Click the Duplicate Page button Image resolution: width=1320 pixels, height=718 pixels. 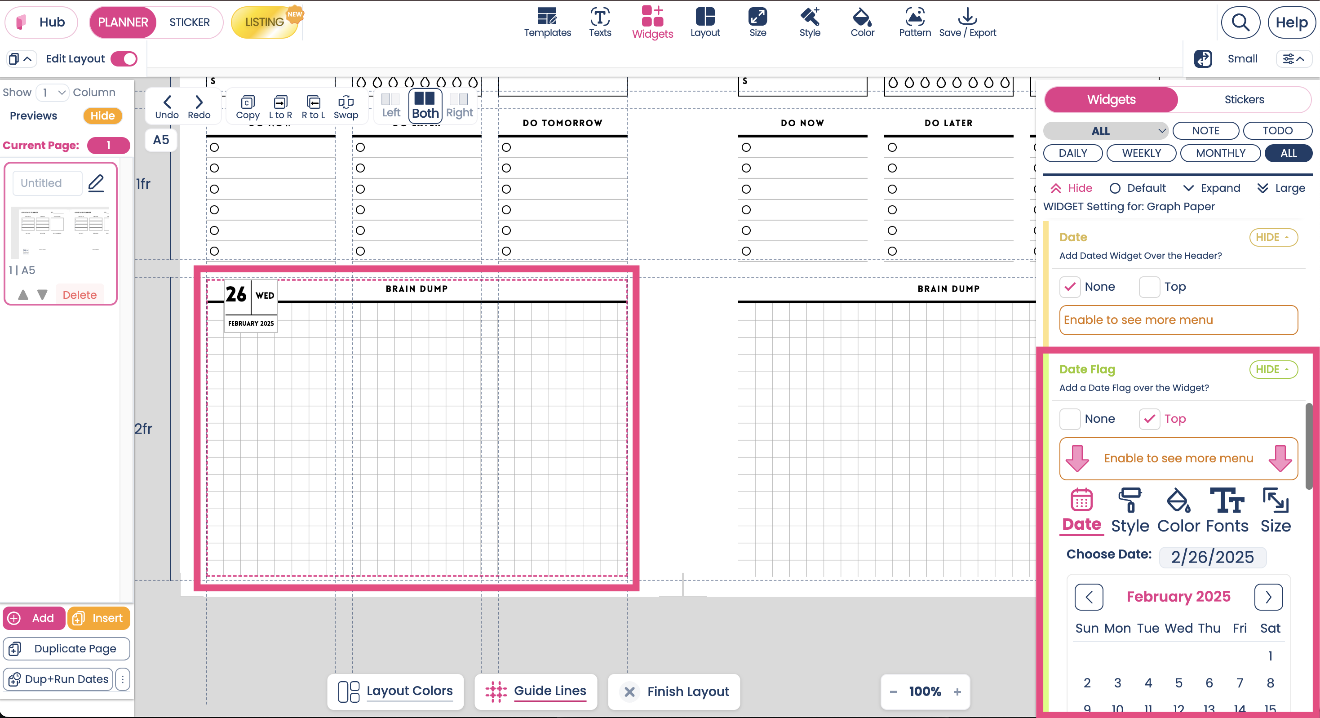(66, 648)
